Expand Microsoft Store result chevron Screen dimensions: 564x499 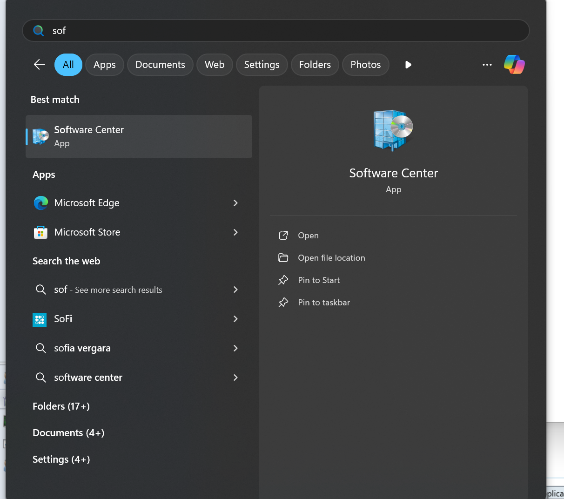click(235, 232)
